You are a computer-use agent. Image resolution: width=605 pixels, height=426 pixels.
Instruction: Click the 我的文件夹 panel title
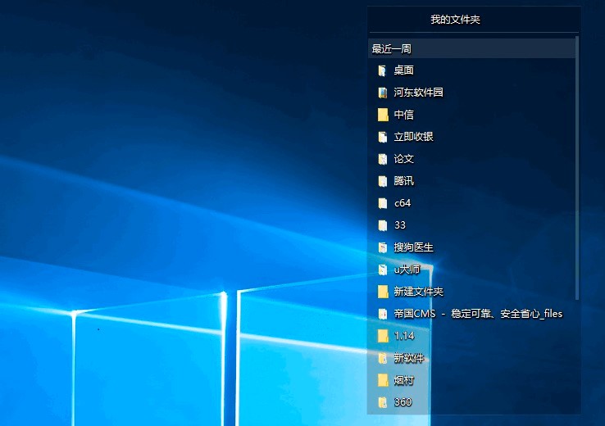click(x=455, y=20)
